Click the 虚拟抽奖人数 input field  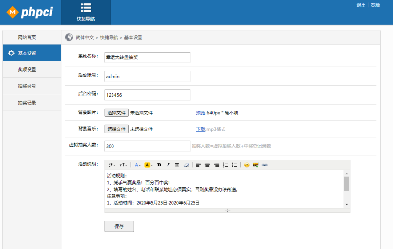(147, 146)
